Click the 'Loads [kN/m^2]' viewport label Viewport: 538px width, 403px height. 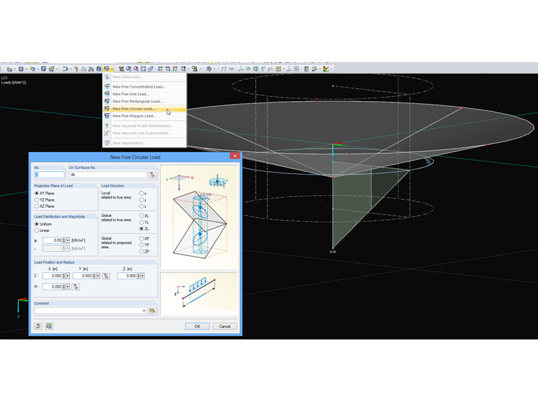13,83
